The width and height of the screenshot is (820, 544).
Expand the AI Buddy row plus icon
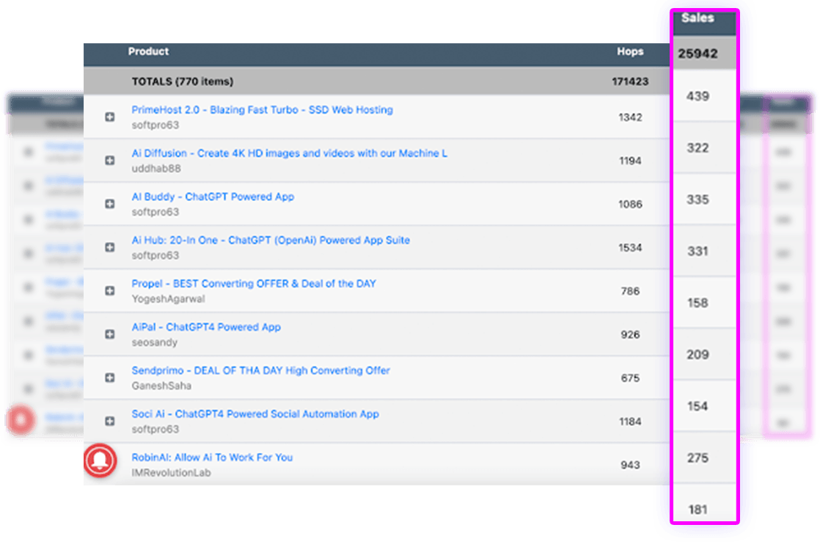pos(110,204)
